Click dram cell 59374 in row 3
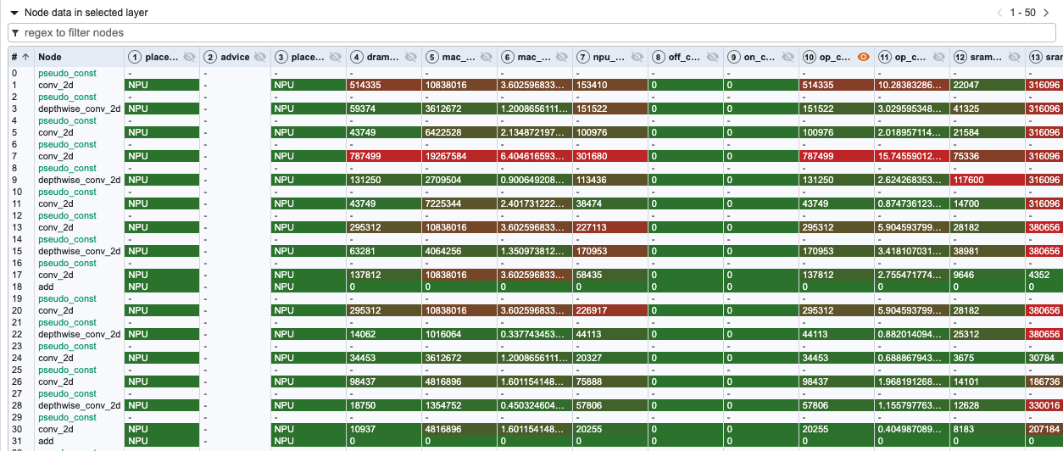The image size is (1063, 451). (x=384, y=109)
